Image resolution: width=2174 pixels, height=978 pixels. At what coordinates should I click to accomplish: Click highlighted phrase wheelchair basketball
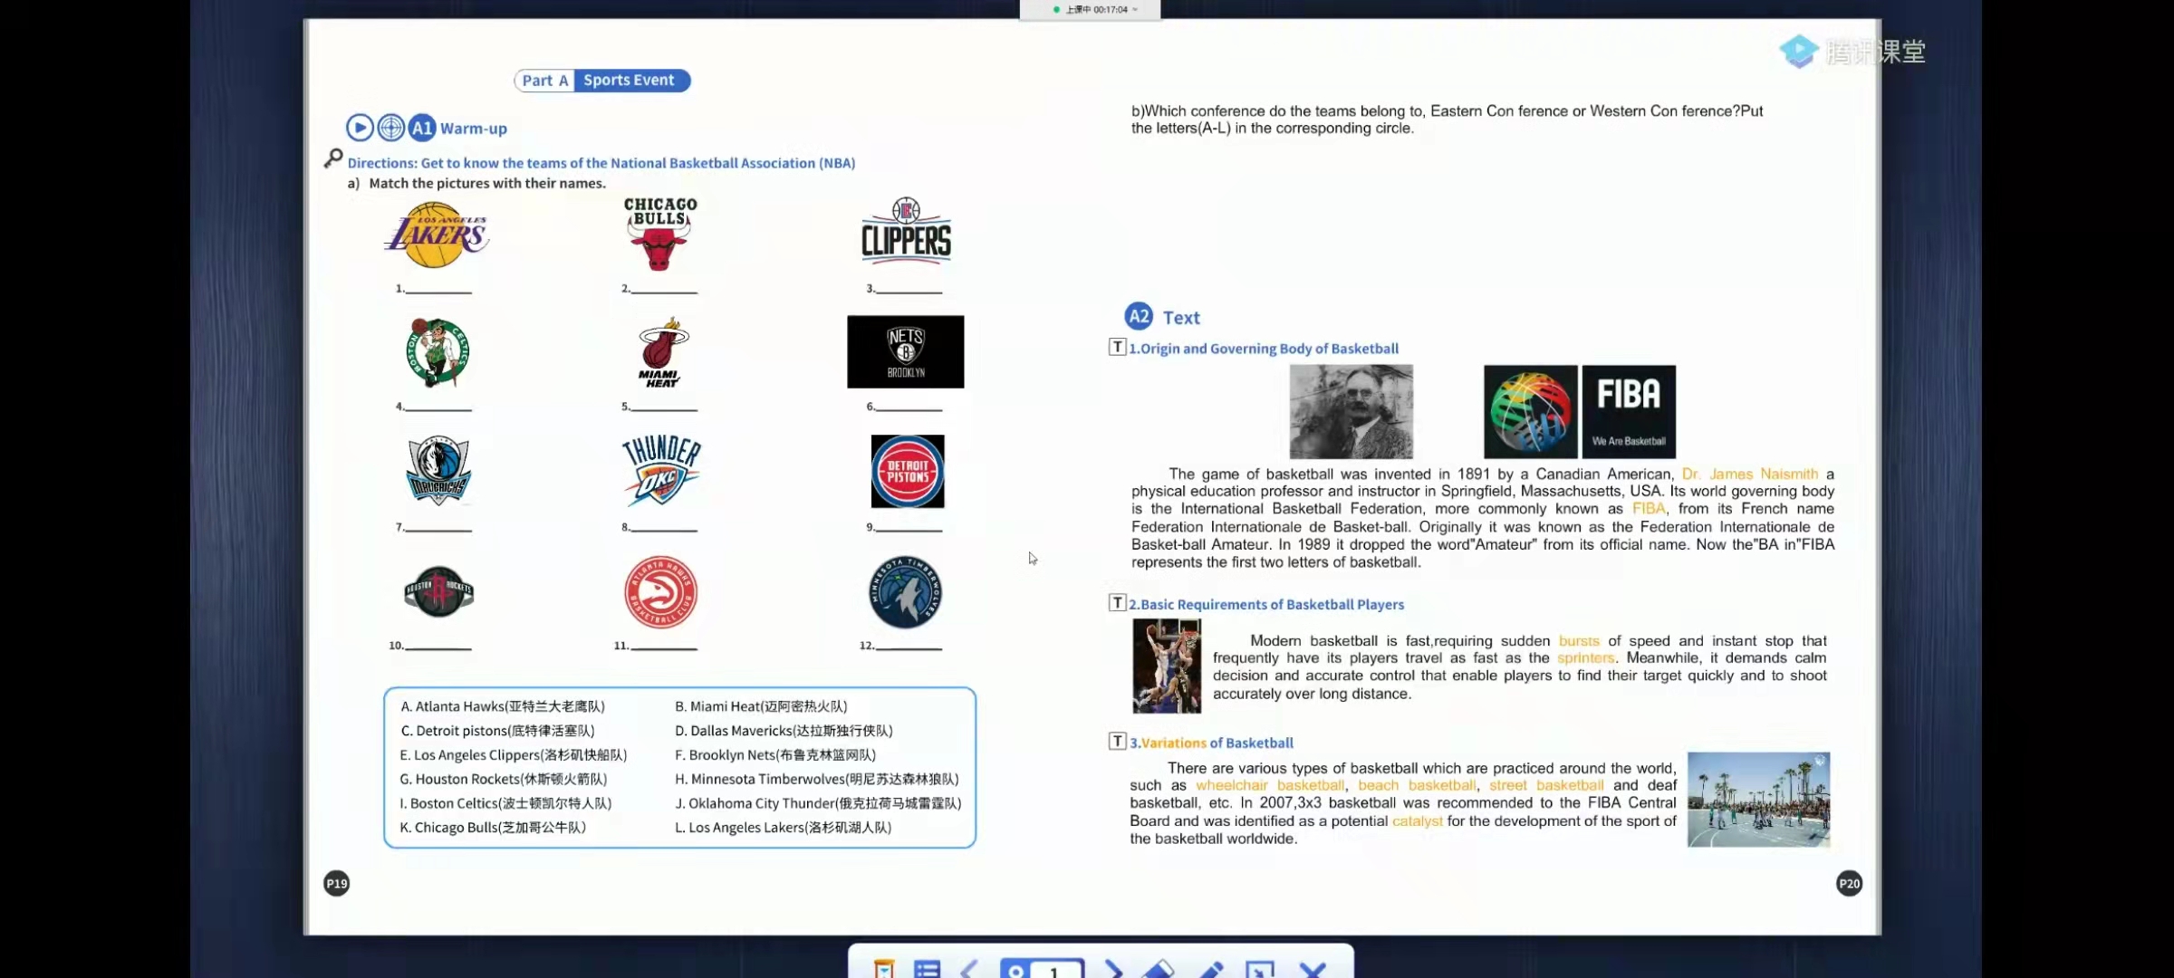1270,786
